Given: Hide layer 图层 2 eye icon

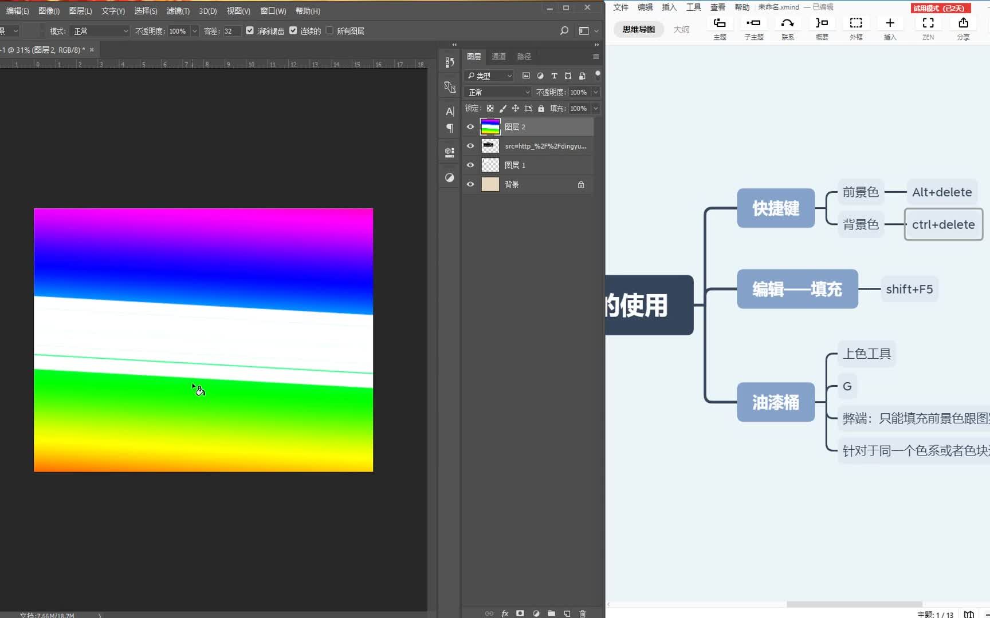Looking at the screenshot, I should pos(470,126).
